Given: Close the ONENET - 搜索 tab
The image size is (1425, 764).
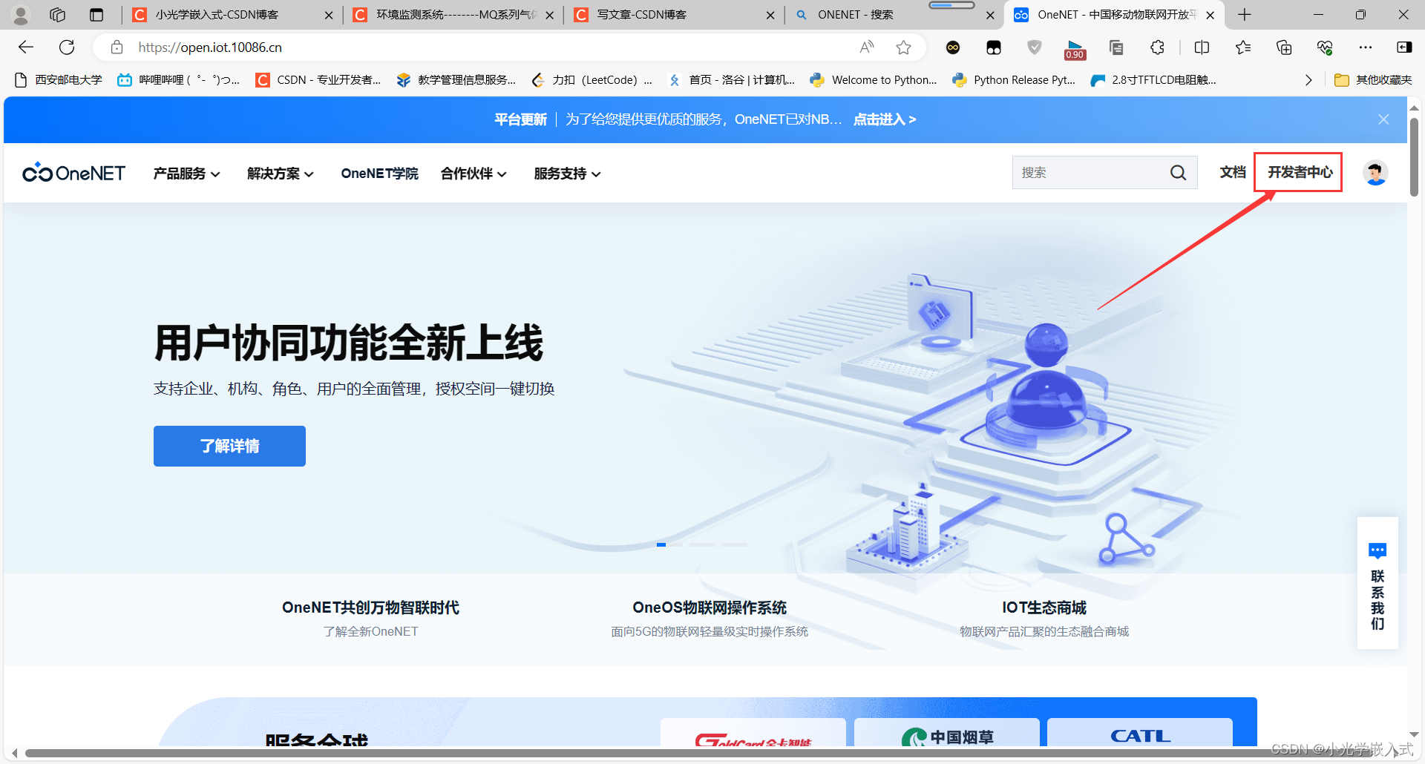Looking at the screenshot, I should (x=990, y=15).
